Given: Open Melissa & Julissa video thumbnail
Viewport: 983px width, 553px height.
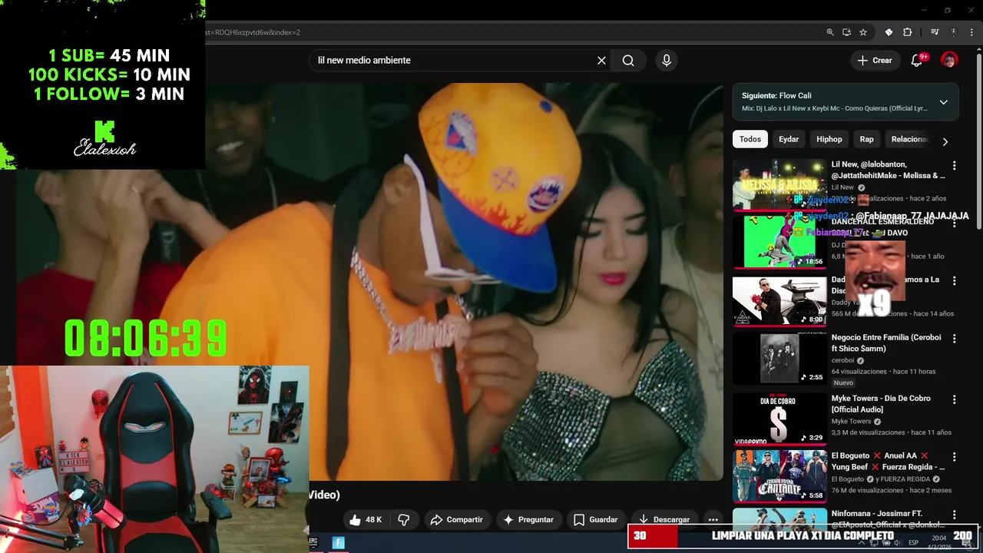Looking at the screenshot, I should pyautogui.click(x=779, y=184).
